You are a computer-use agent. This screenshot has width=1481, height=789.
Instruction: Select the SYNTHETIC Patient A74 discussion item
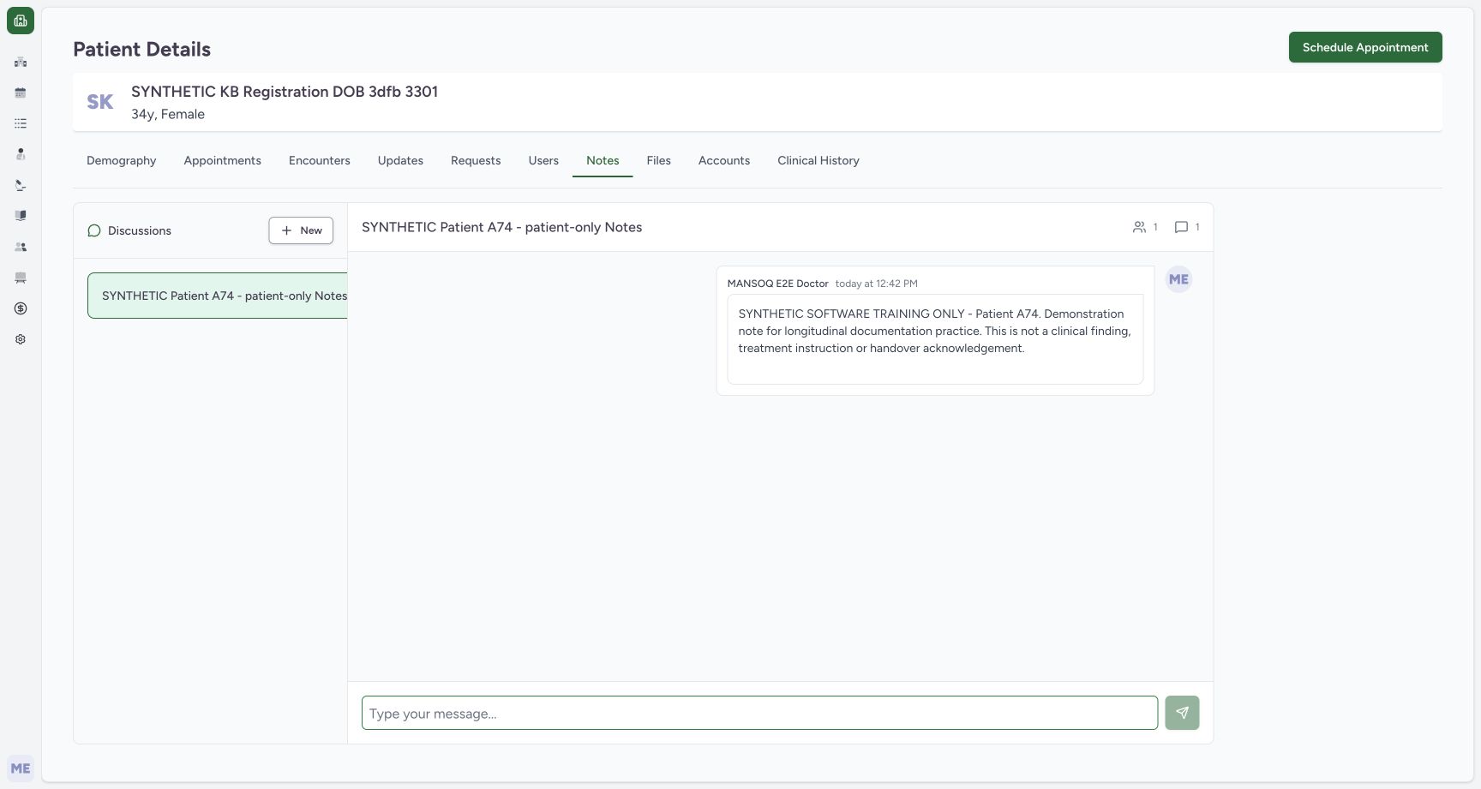(218, 296)
